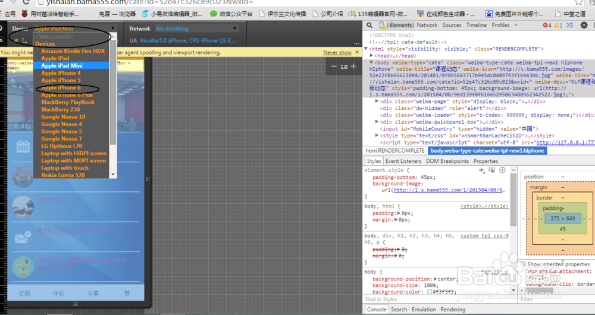This screenshot has width=595, height=315.
Task: Toggle the checkbox below Device label
Action: point(16,40)
